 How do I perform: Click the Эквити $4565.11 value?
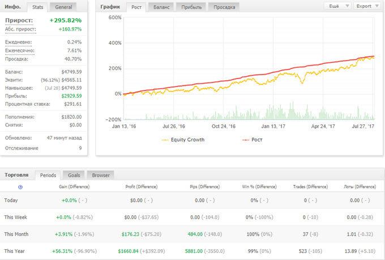click(71, 80)
